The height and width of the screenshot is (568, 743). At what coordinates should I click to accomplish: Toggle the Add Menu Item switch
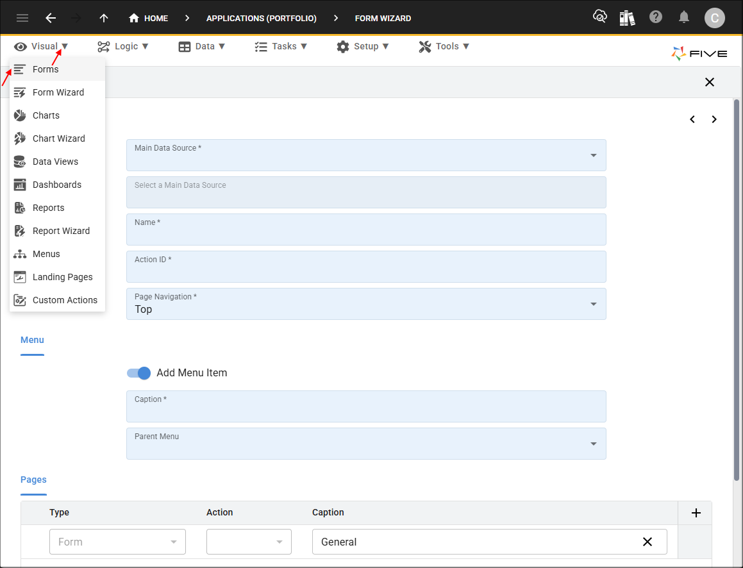pos(138,373)
